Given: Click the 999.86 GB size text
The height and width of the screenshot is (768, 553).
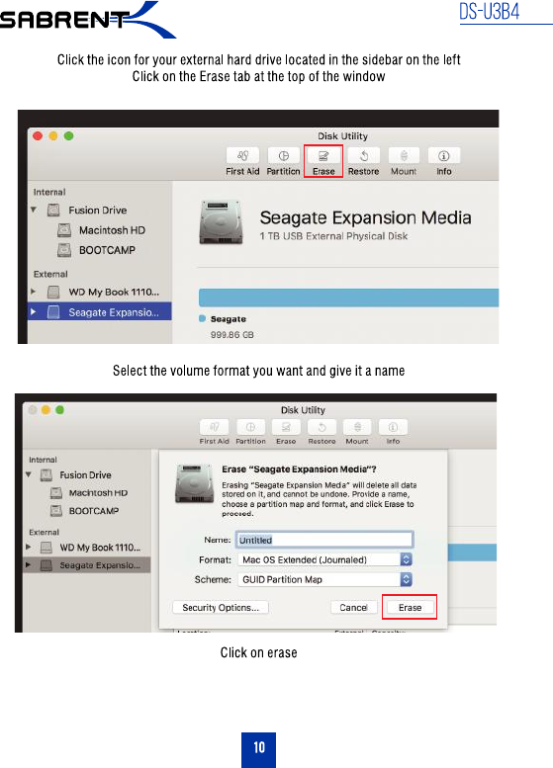Looking at the screenshot, I should (x=231, y=335).
